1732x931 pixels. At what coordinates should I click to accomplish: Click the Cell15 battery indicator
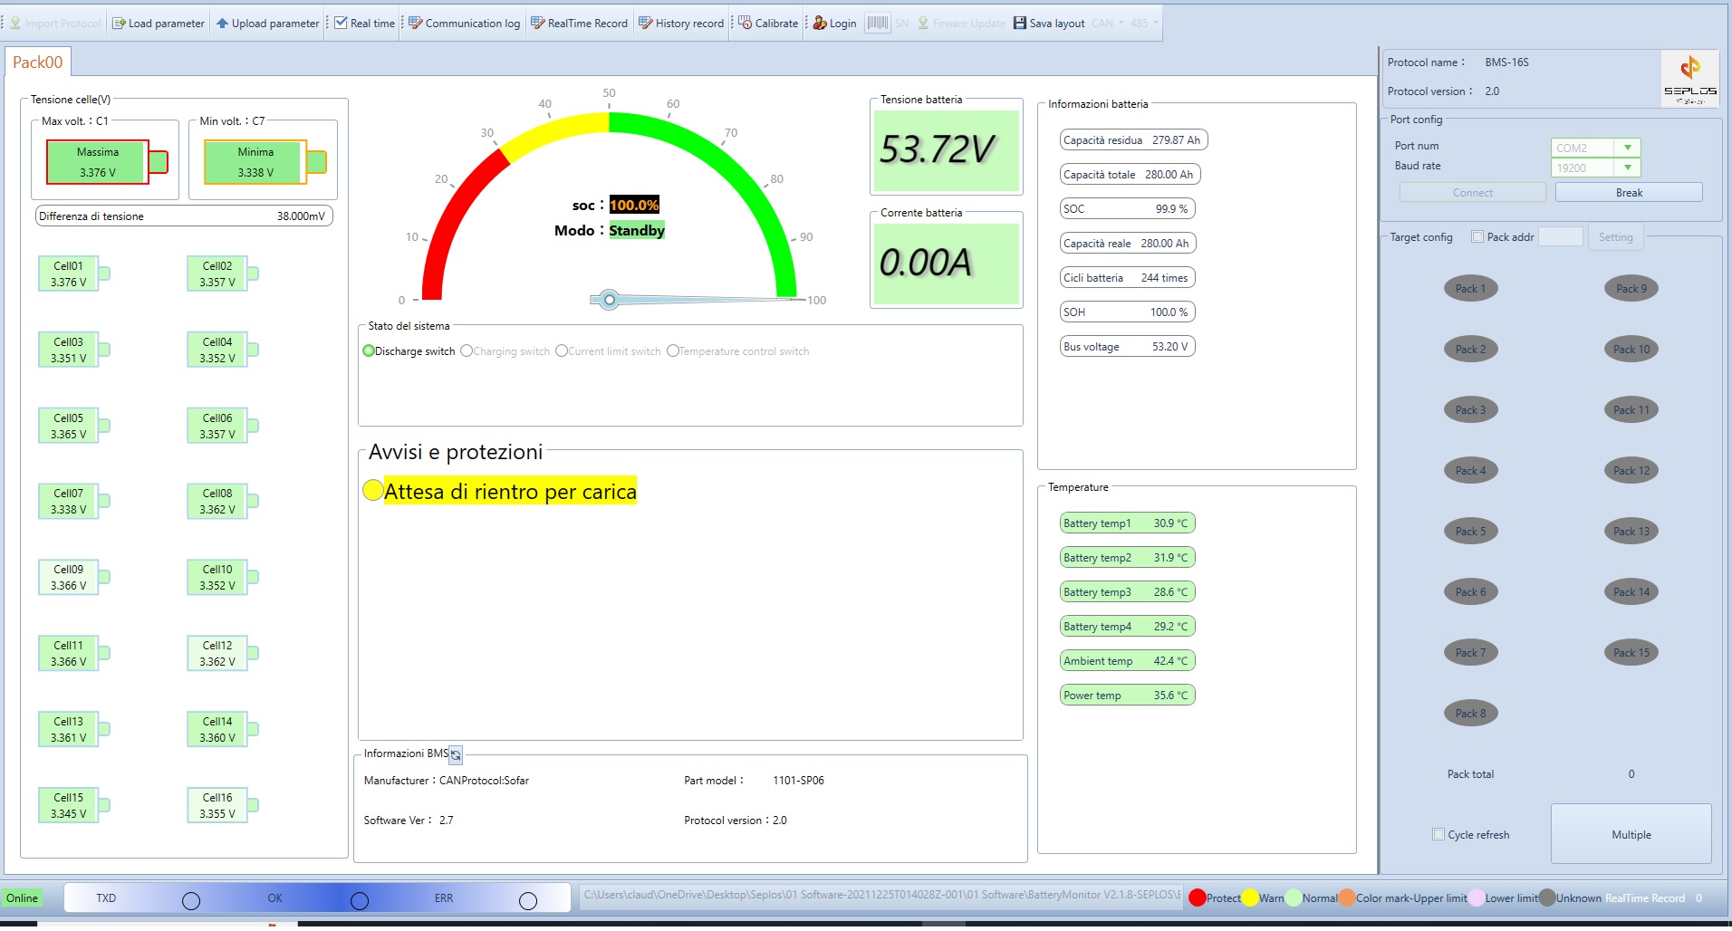point(73,805)
